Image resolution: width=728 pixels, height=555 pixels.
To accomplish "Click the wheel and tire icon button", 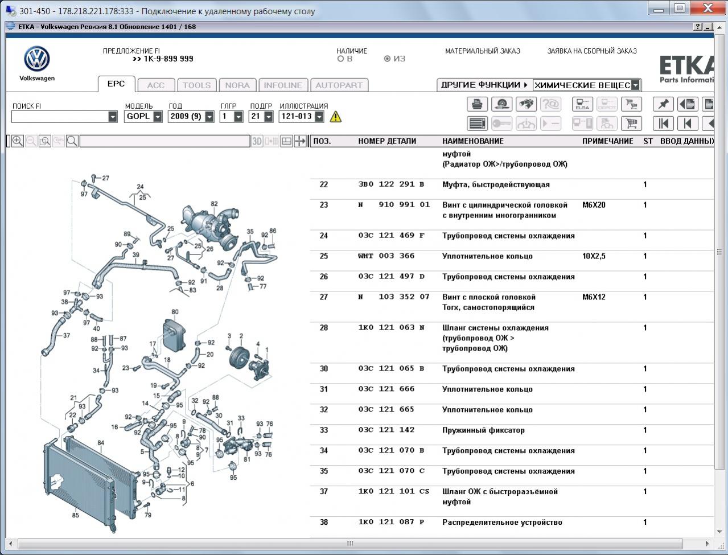I will [x=501, y=104].
